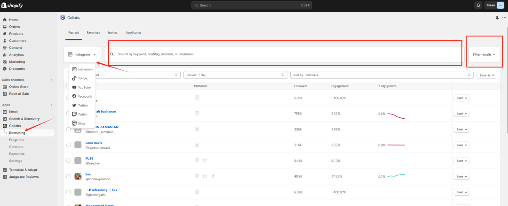The image size is (508, 206).
Task: Open Judge.me Reviews app
Action: (x=24, y=177)
